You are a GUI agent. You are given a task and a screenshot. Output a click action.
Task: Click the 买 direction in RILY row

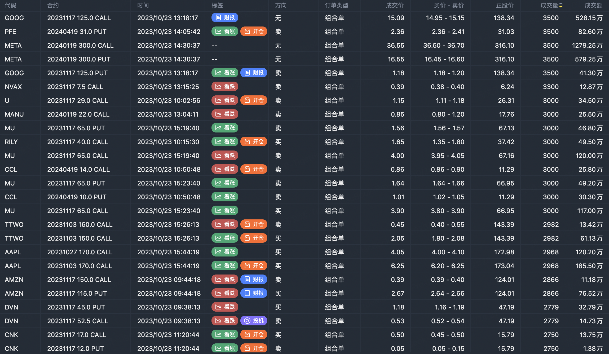click(278, 142)
